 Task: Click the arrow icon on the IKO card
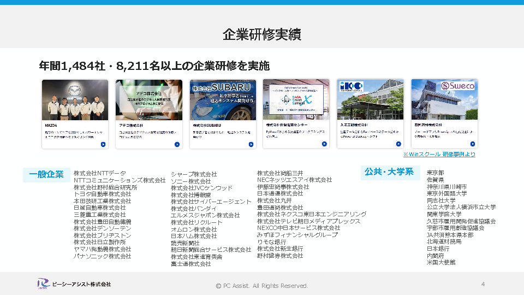click(398, 144)
